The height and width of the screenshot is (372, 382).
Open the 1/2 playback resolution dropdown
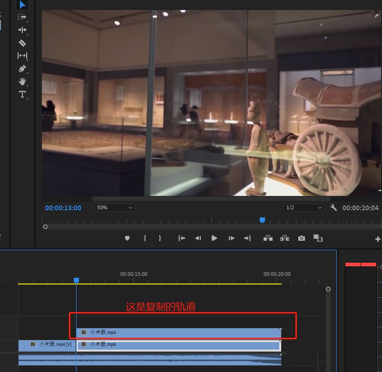(x=303, y=208)
